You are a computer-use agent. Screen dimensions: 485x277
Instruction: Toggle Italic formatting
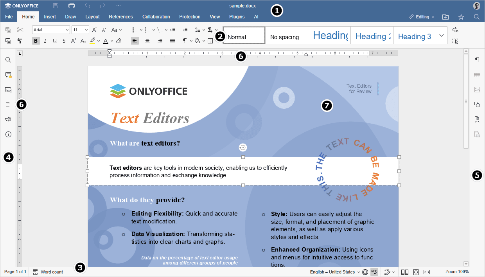tap(45, 41)
